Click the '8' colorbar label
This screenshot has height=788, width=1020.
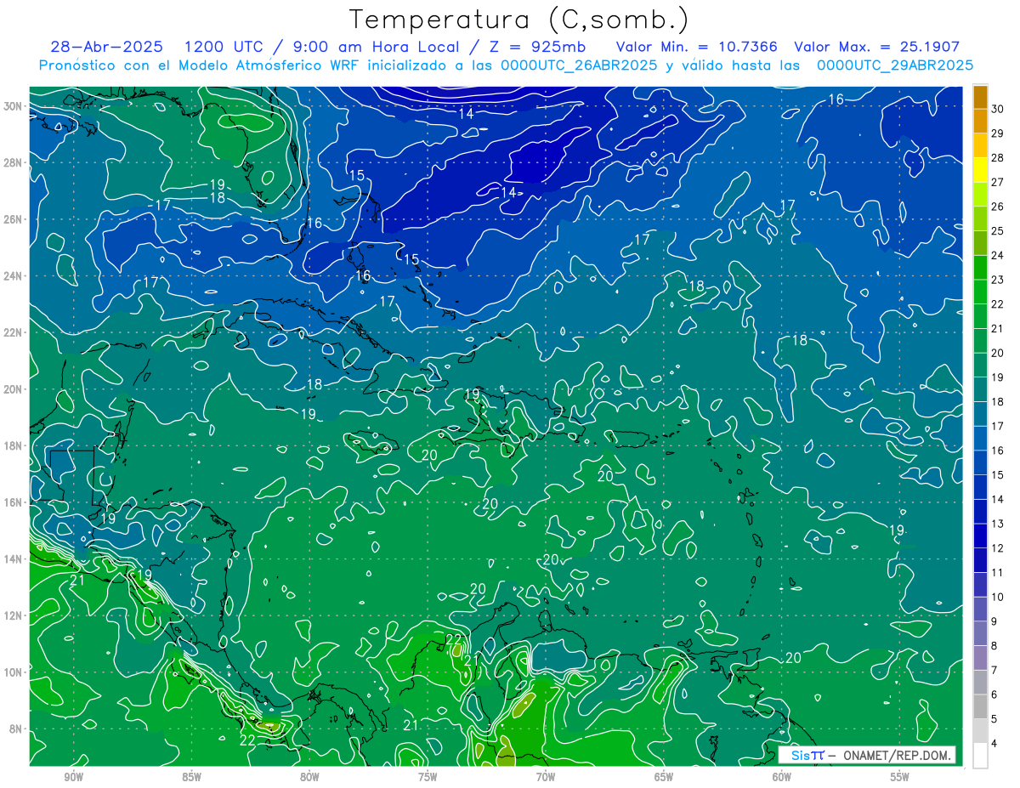pos(994,646)
